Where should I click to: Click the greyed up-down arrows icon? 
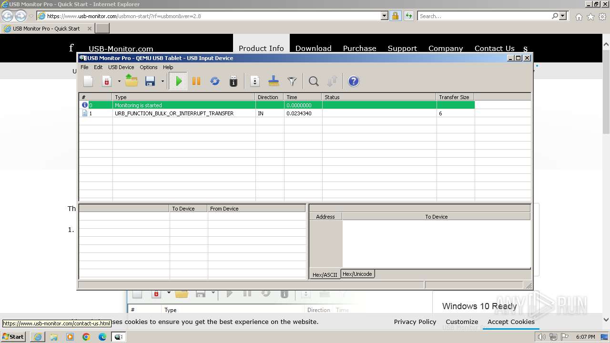[x=332, y=81]
